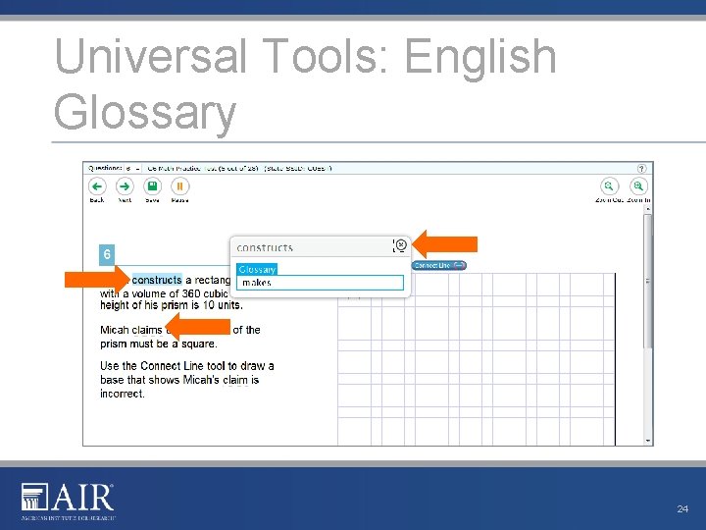Click the text height of his prism is 10 units
The height and width of the screenshot is (530, 706).
171,305
